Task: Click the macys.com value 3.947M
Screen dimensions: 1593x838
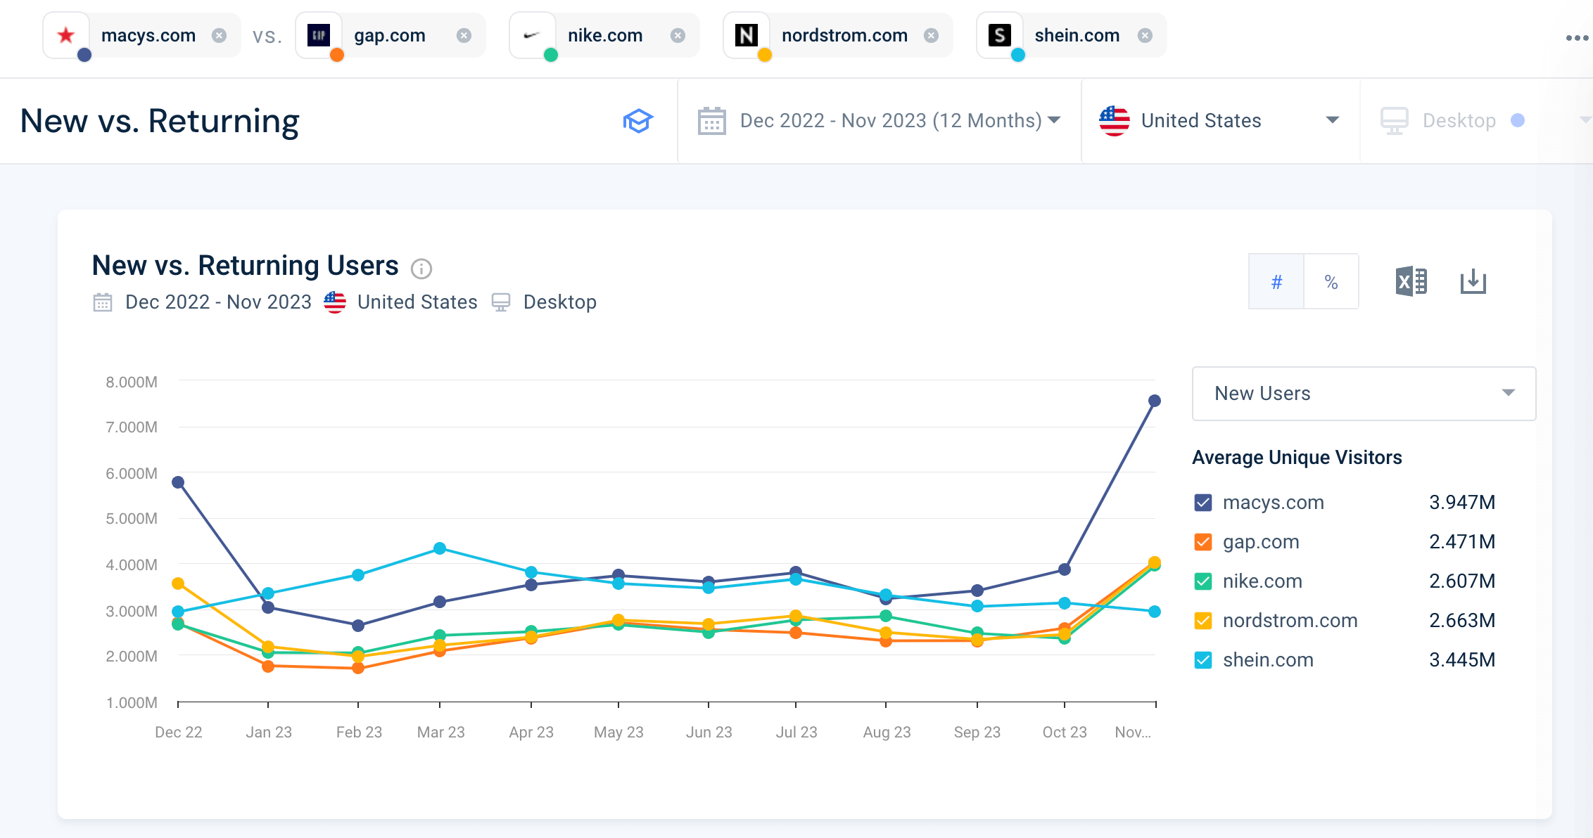Action: (1462, 503)
